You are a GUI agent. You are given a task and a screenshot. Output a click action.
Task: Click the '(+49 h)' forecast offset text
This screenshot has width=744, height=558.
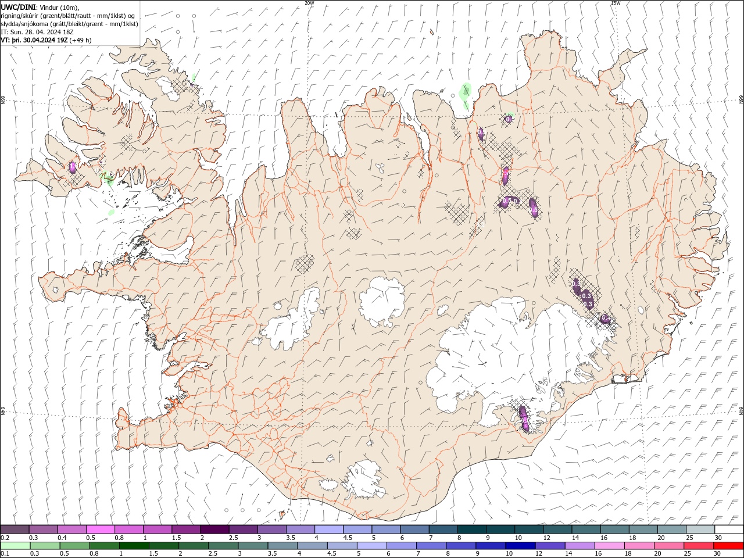(80, 40)
